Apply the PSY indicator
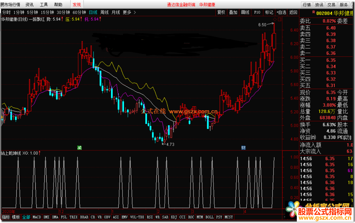Screen dimensions: 355x223 [x=219, y=217]
